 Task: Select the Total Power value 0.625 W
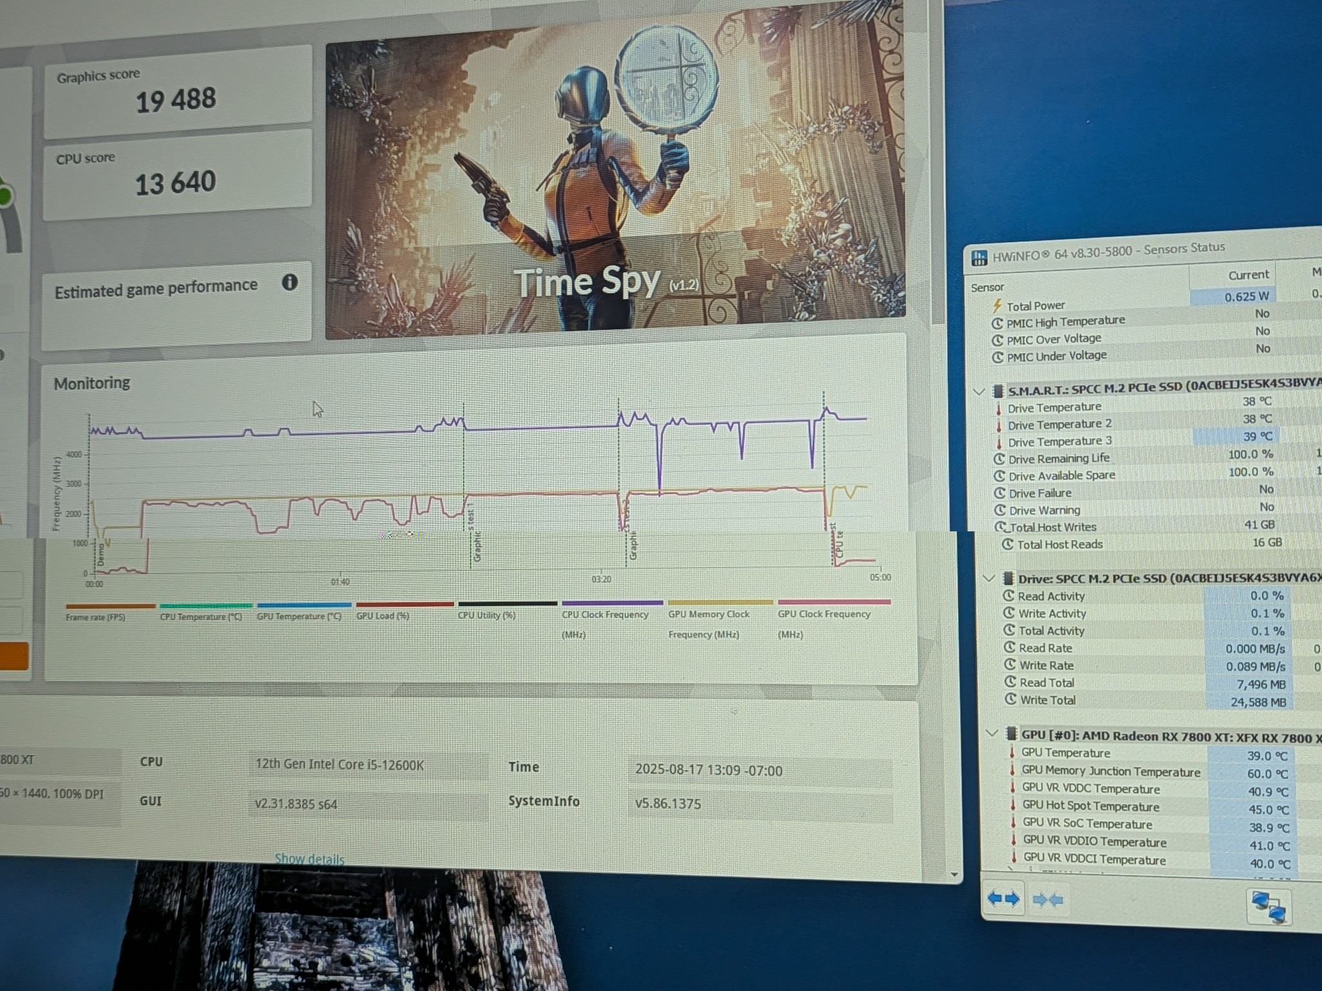1246,297
